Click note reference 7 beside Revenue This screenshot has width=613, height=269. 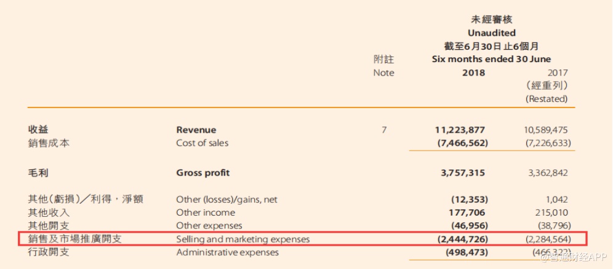pos(384,130)
